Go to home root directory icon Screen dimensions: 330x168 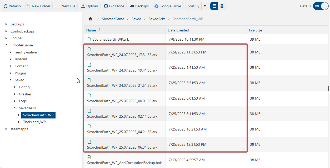point(90,19)
